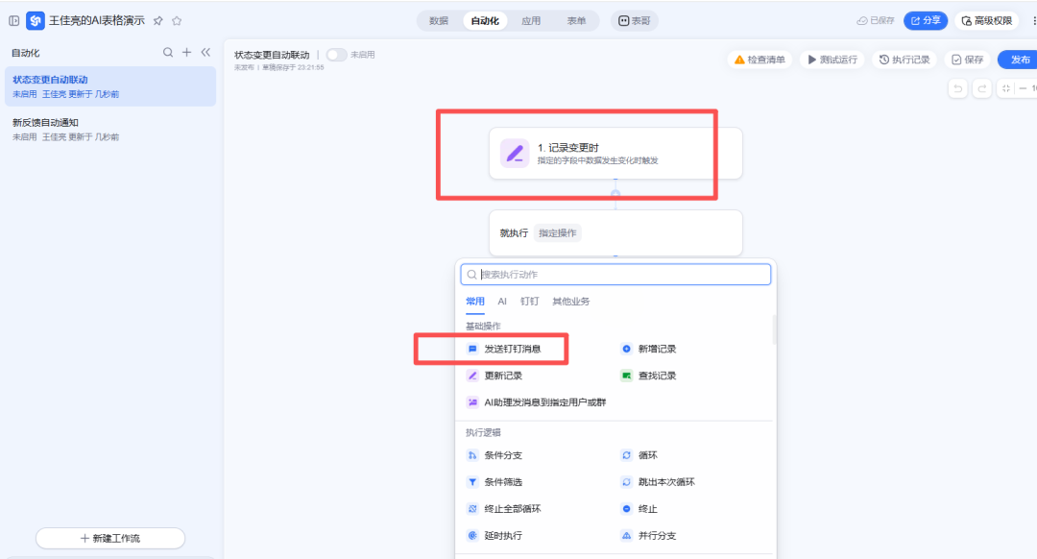
Task: Select the 新反馈自动通知 workflow
Action: [x=110, y=129]
